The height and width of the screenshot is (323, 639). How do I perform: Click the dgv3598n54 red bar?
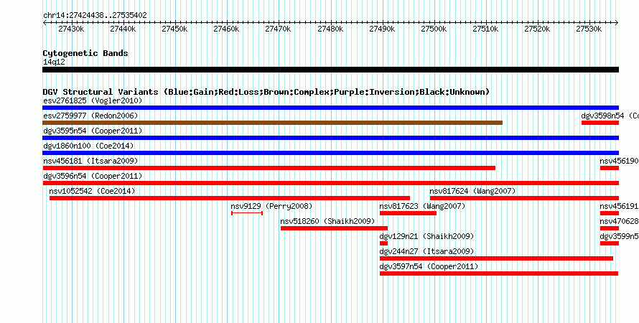[600, 123]
